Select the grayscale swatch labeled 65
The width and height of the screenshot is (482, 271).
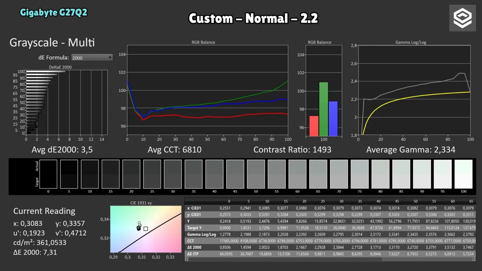[318, 174]
